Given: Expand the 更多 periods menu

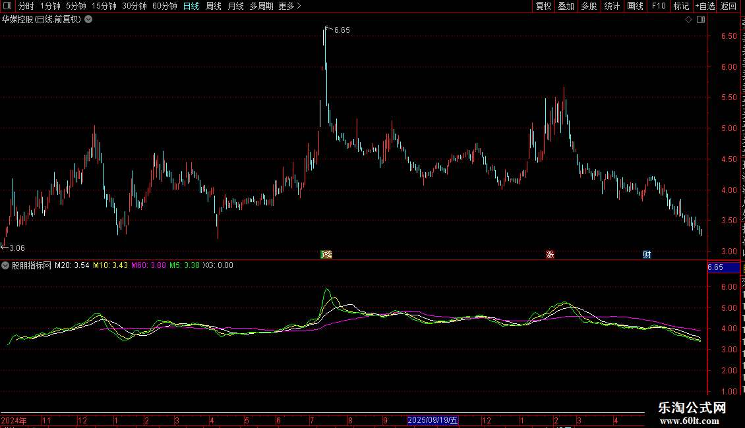Looking at the screenshot, I should [290, 6].
